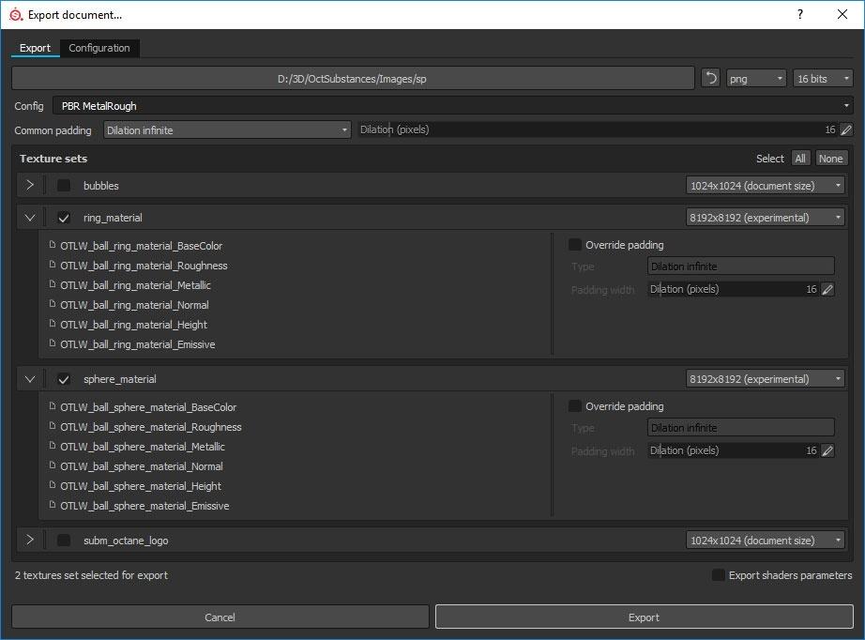Open subm_octane_logo 1024x1024 size dropdown
Screen dimensions: 865x640
click(x=766, y=541)
